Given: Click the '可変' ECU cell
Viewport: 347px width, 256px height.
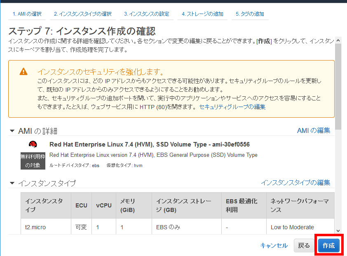Looking at the screenshot, I should [81, 227].
